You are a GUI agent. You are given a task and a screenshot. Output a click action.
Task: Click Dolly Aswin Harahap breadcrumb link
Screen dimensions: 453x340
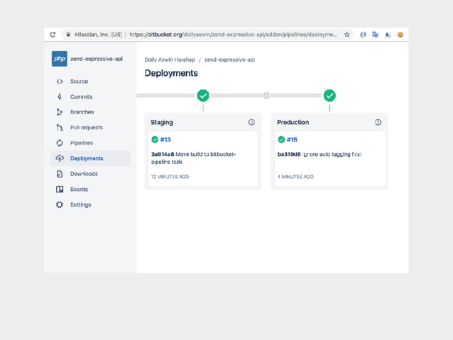click(x=169, y=60)
